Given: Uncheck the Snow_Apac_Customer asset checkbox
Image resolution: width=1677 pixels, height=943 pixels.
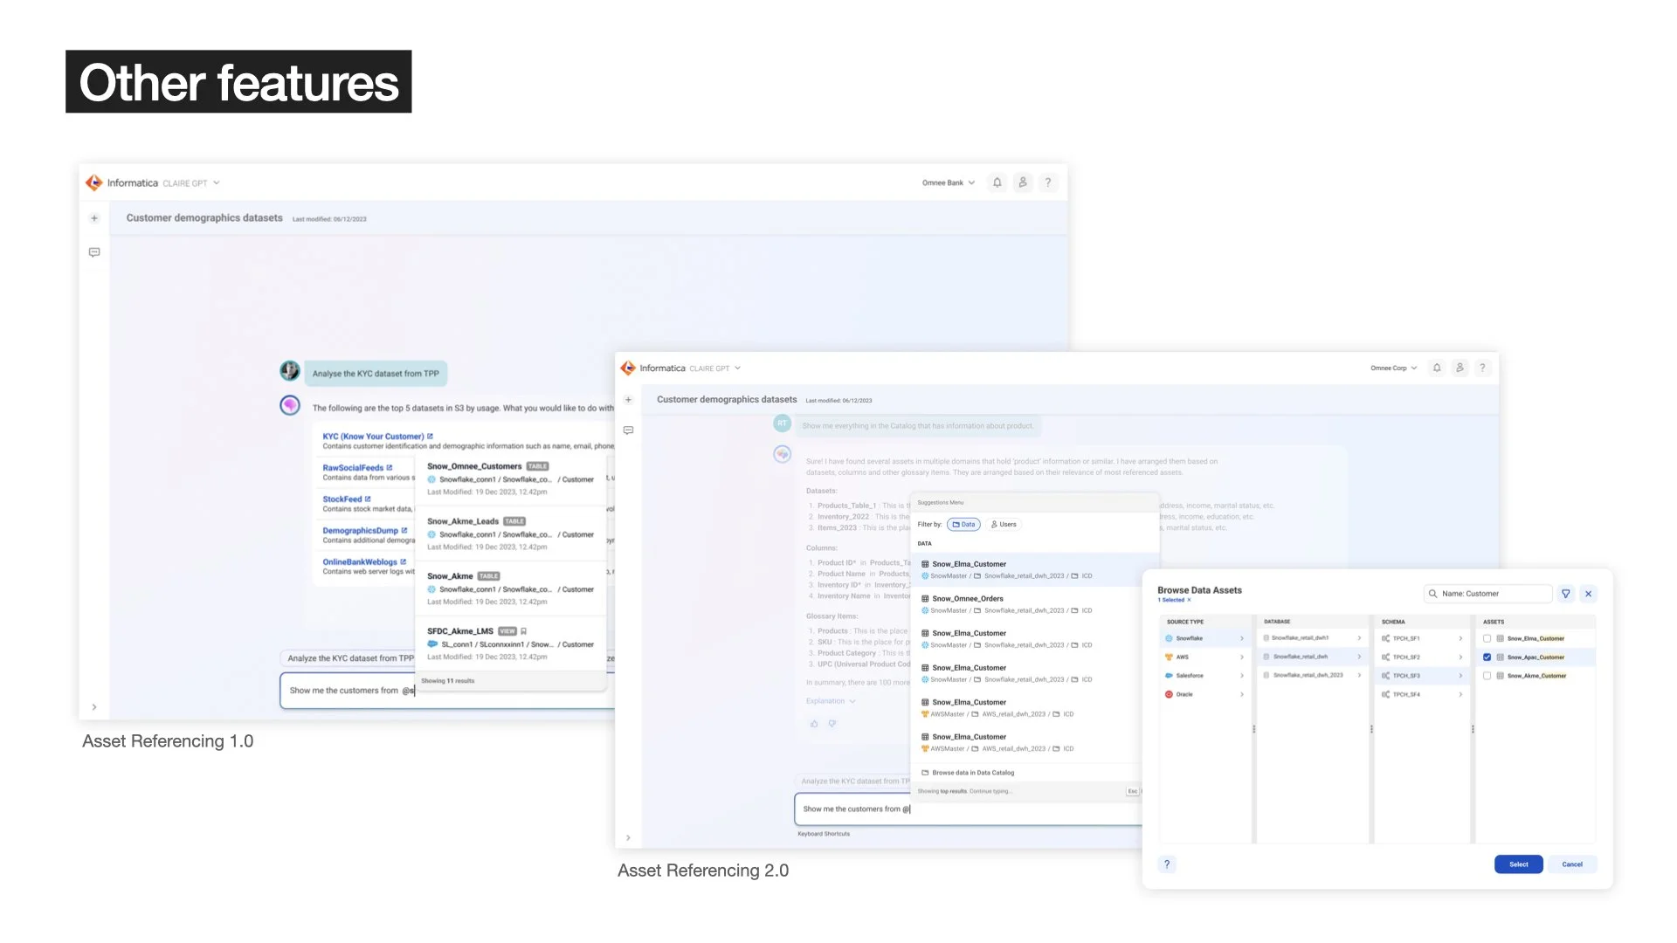Looking at the screenshot, I should click(x=1487, y=657).
